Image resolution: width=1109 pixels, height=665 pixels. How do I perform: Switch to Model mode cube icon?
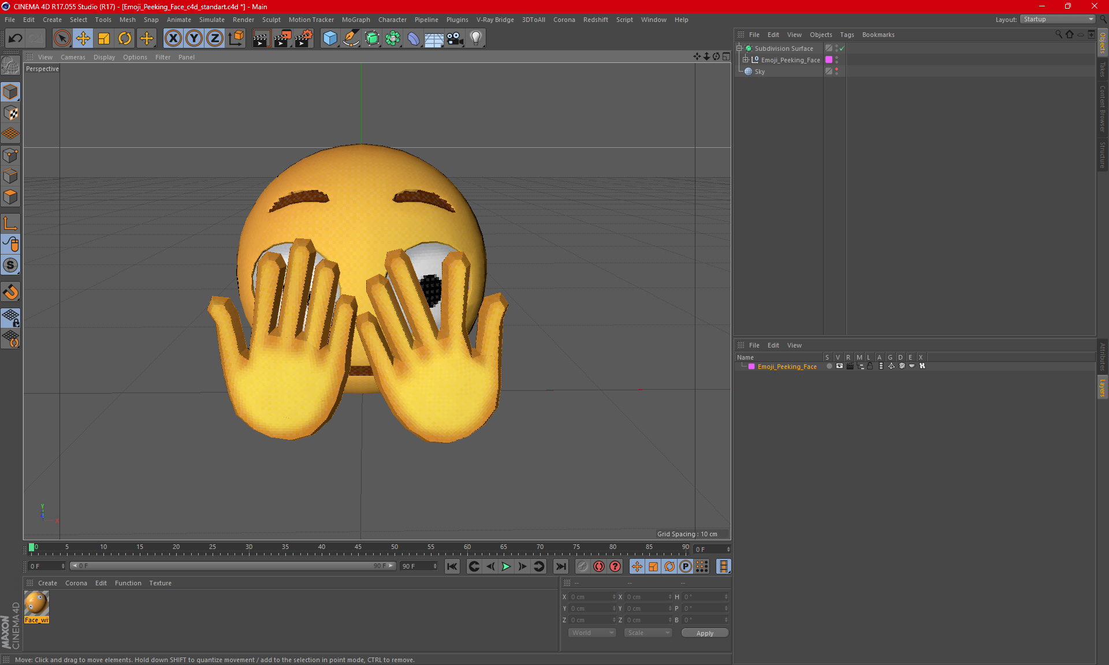tap(10, 92)
